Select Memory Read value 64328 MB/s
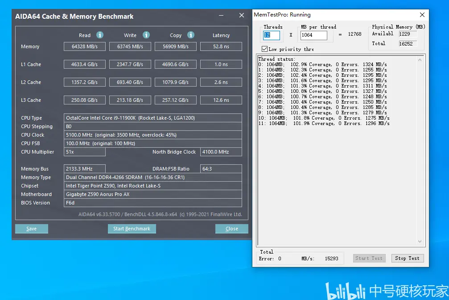Image resolution: width=449 pixels, height=300 pixels. click(84, 46)
